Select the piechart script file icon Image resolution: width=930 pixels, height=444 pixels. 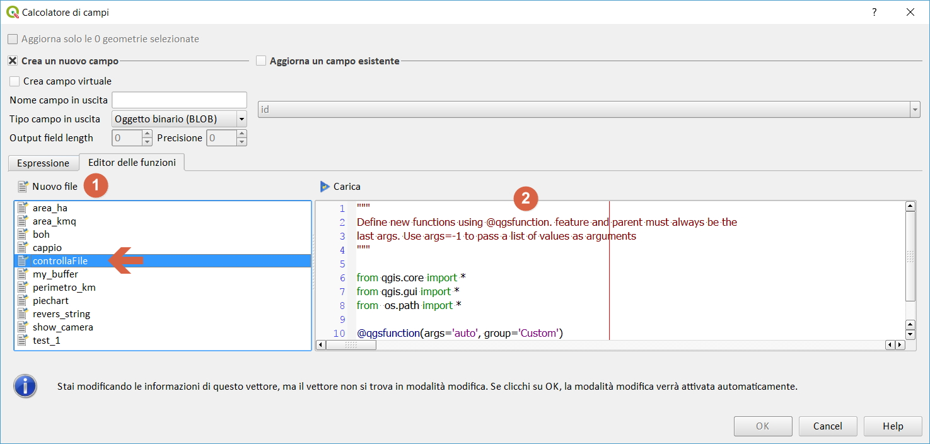(x=23, y=301)
